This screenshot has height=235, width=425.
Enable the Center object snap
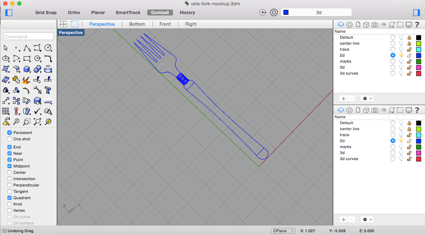click(x=10, y=173)
